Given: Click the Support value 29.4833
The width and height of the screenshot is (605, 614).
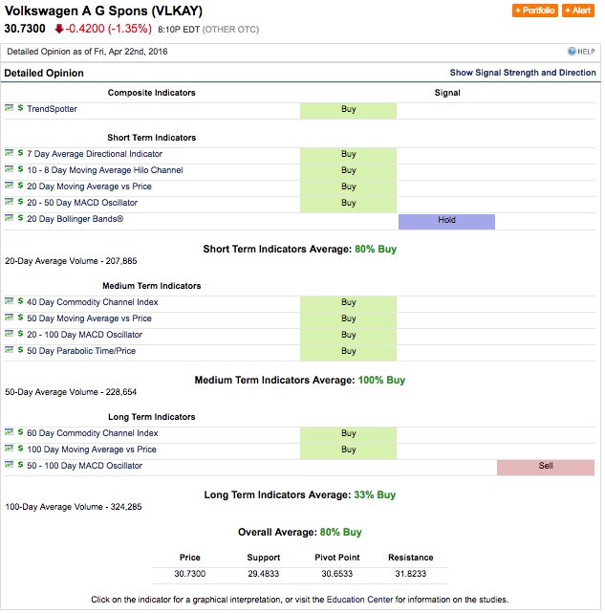Looking at the screenshot, I should (264, 574).
